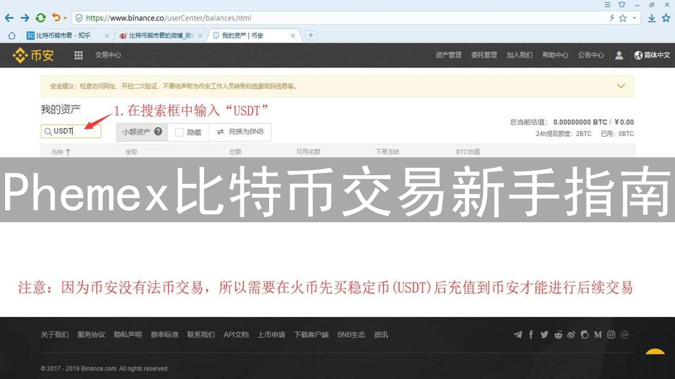The width and height of the screenshot is (675, 379).
Task: Click the orange undo close-tab arrow
Action: click(56, 18)
